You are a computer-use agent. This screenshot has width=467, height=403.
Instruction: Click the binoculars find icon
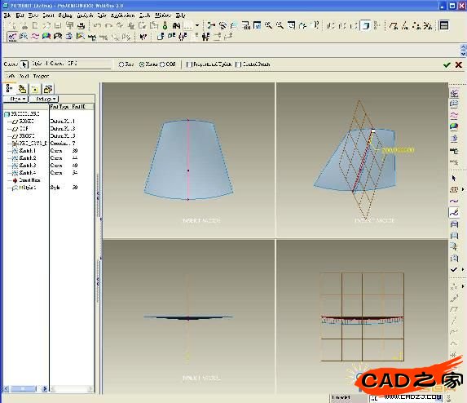coord(176,25)
